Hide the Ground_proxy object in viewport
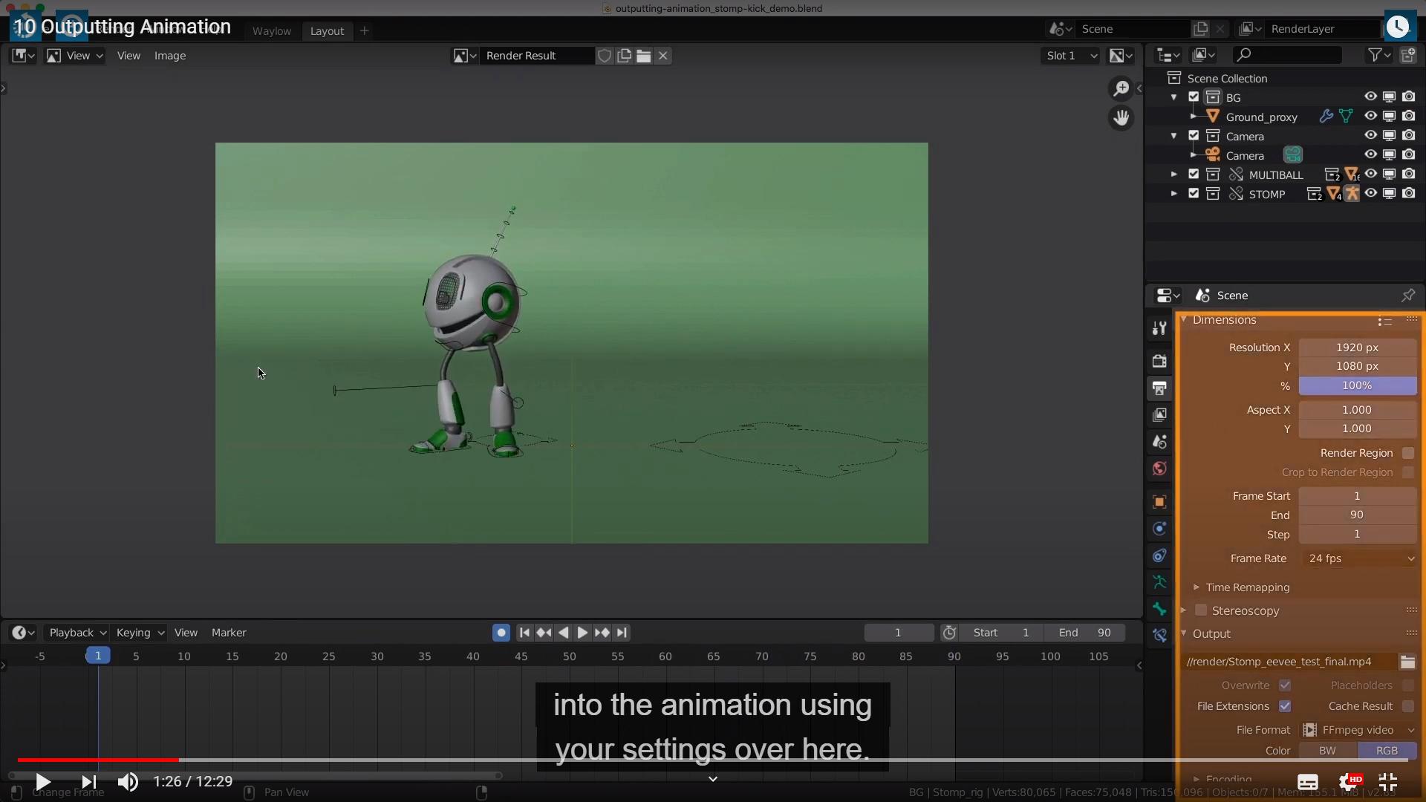 [x=1370, y=117]
